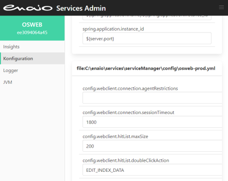
Task: Edit the hitList.maxSize field showing 200
Action: click(x=152, y=146)
